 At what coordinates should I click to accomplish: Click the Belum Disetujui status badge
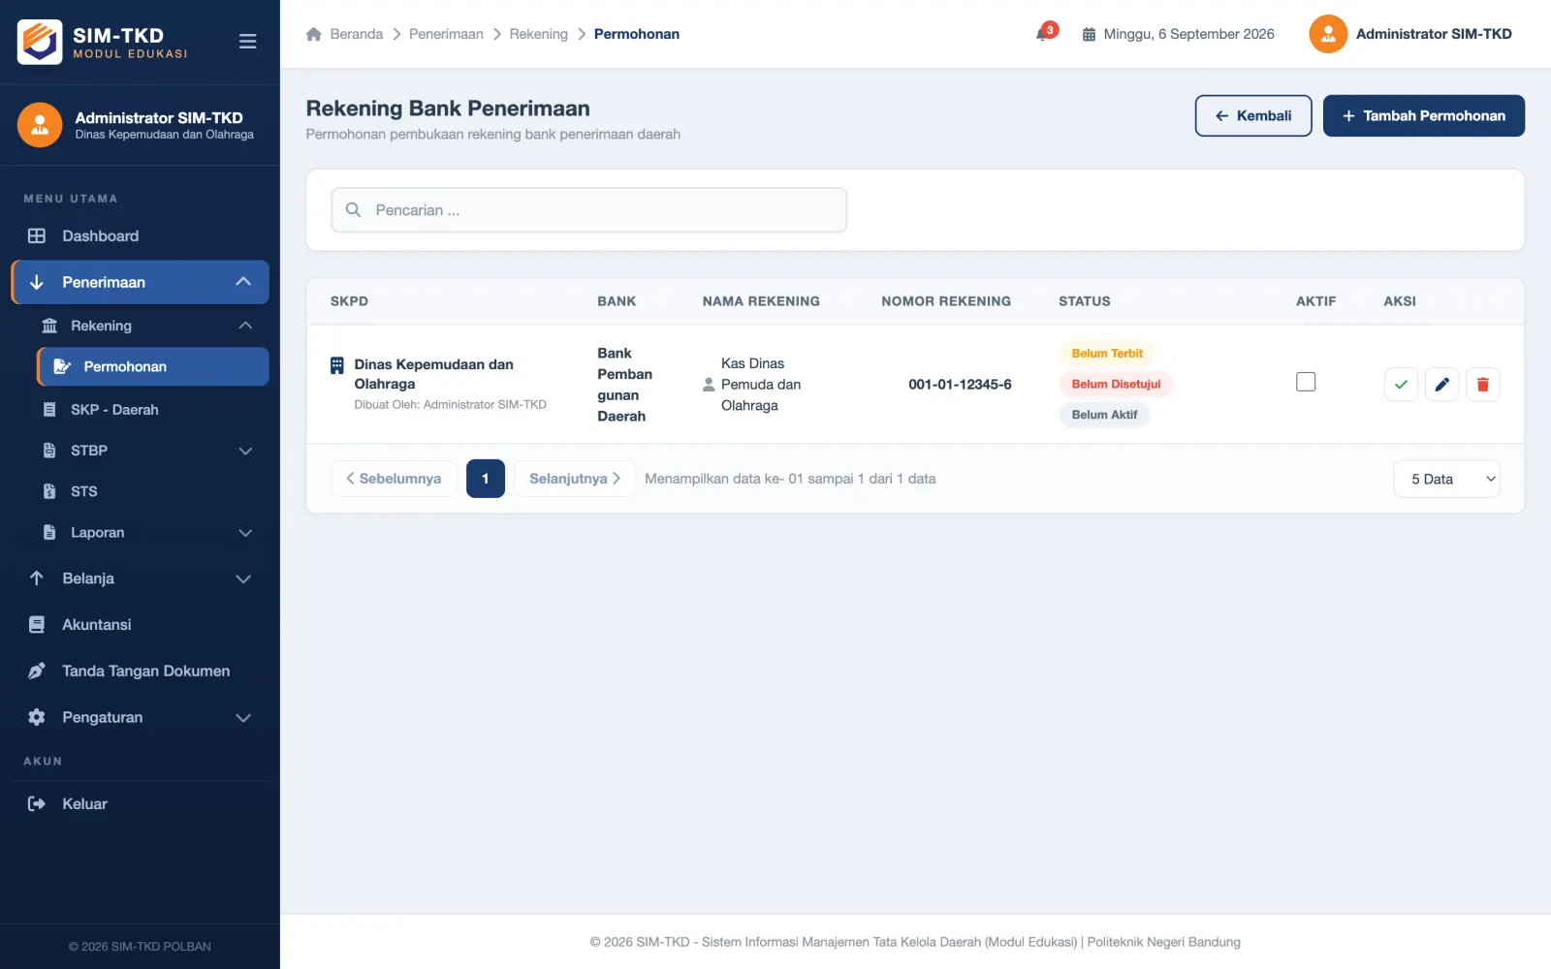[x=1116, y=384]
